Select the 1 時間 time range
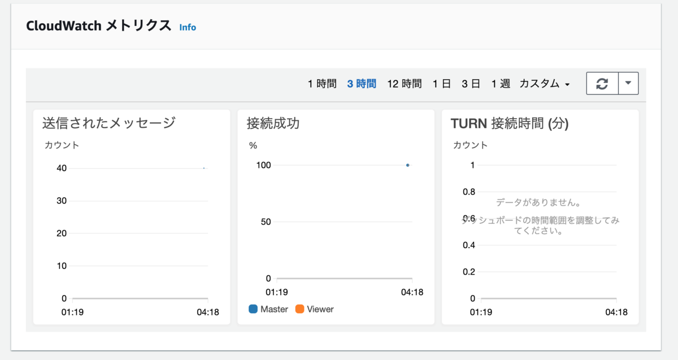The height and width of the screenshot is (360, 678). coord(322,83)
